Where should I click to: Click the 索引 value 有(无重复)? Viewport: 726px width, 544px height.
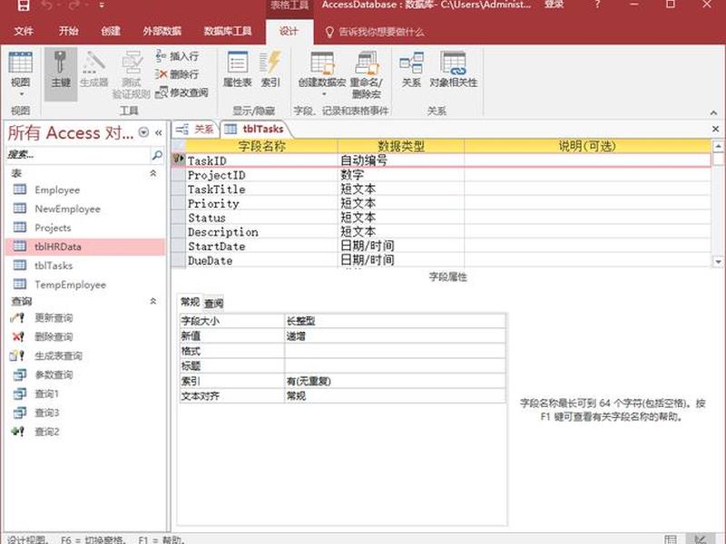click(395, 381)
